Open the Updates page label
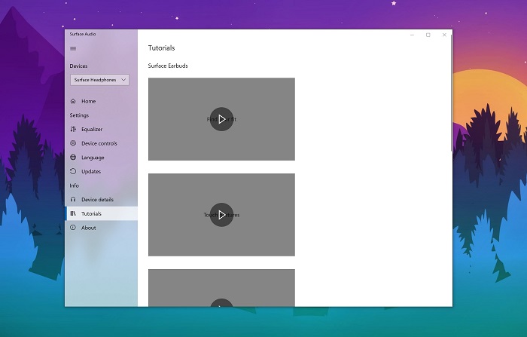The image size is (527, 337). 91,172
